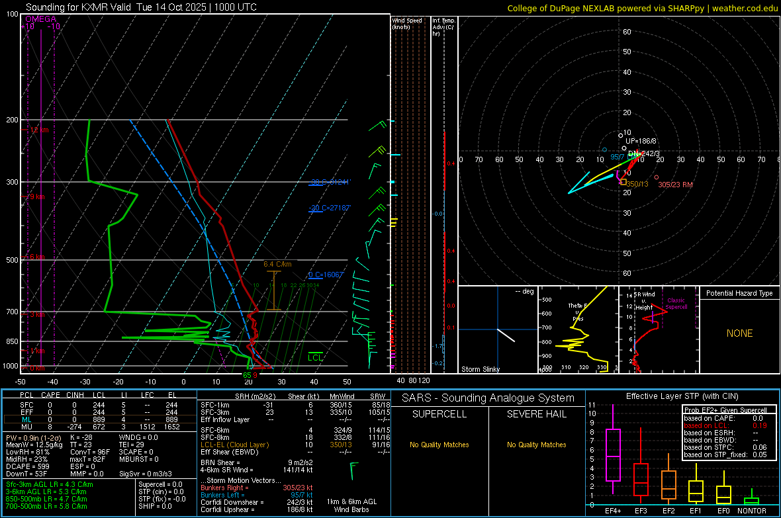Click the '3 km' height marker
781x518 pixels.
[x=37, y=315]
